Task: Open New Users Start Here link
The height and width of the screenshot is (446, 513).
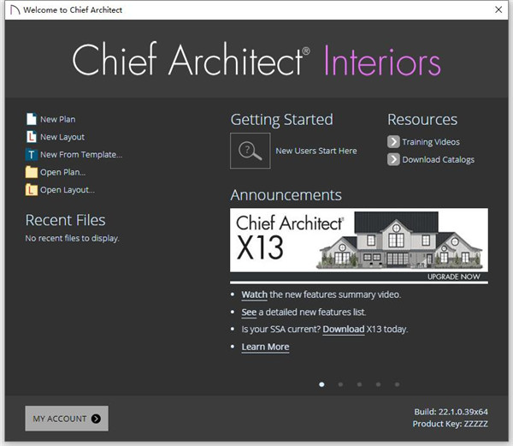Action: tap(316, 151)
